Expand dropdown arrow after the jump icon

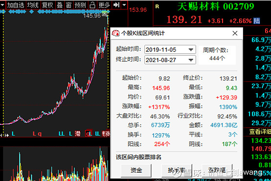(x=124, y=5)
